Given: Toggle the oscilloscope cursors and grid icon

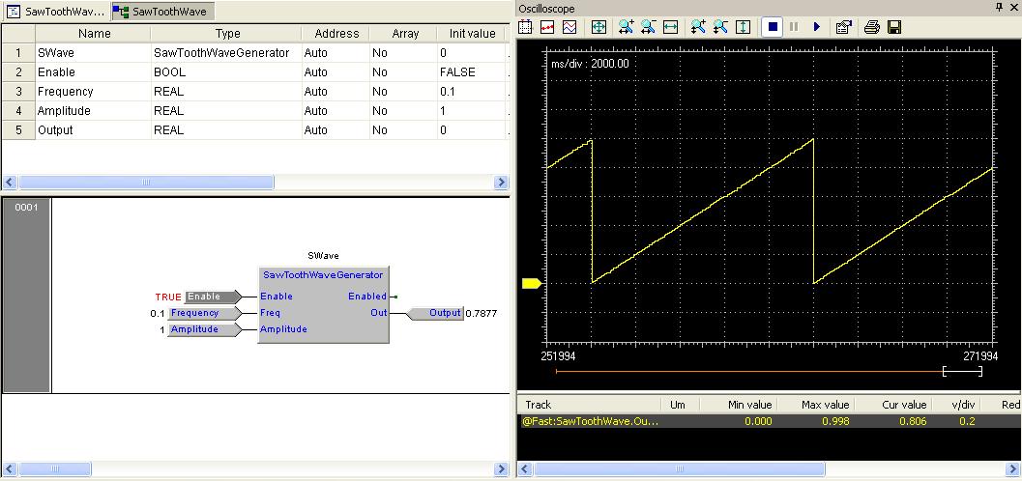Looking at the screenshot, I should (x=526, y=27).
